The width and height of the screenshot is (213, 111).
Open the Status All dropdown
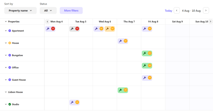pyautogui.click(x=48, y=10)
